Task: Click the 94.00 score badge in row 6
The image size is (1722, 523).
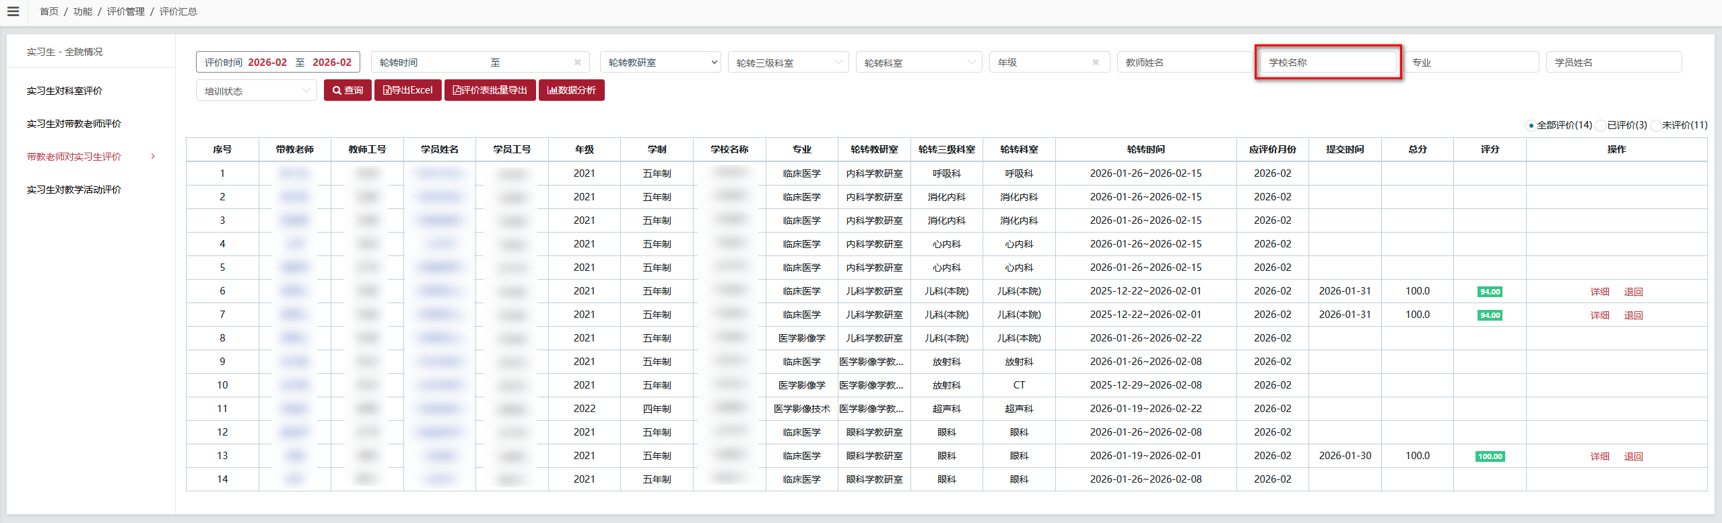Action: (1490, 292)
